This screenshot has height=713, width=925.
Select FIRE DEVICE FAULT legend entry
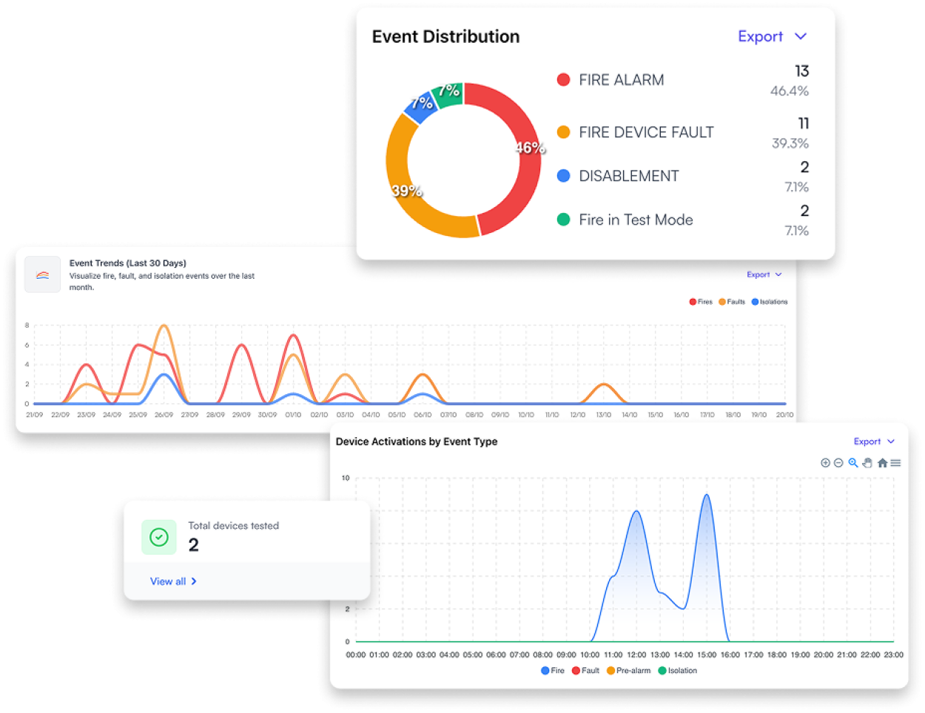click(645, 132)
